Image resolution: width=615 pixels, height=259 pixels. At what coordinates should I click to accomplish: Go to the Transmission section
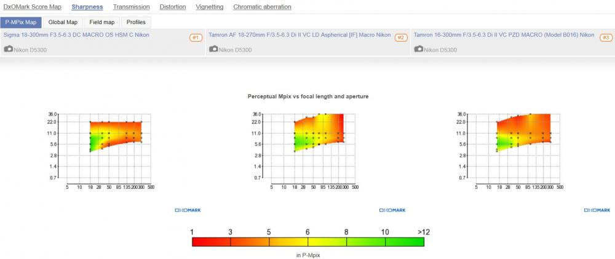point(132,7)
